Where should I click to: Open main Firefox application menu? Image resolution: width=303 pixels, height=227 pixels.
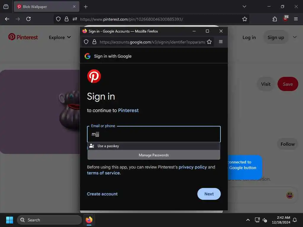tap(296, 19)
